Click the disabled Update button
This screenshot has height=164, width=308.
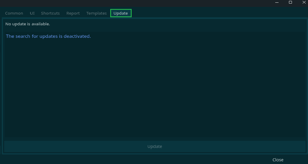click(155, 146)
